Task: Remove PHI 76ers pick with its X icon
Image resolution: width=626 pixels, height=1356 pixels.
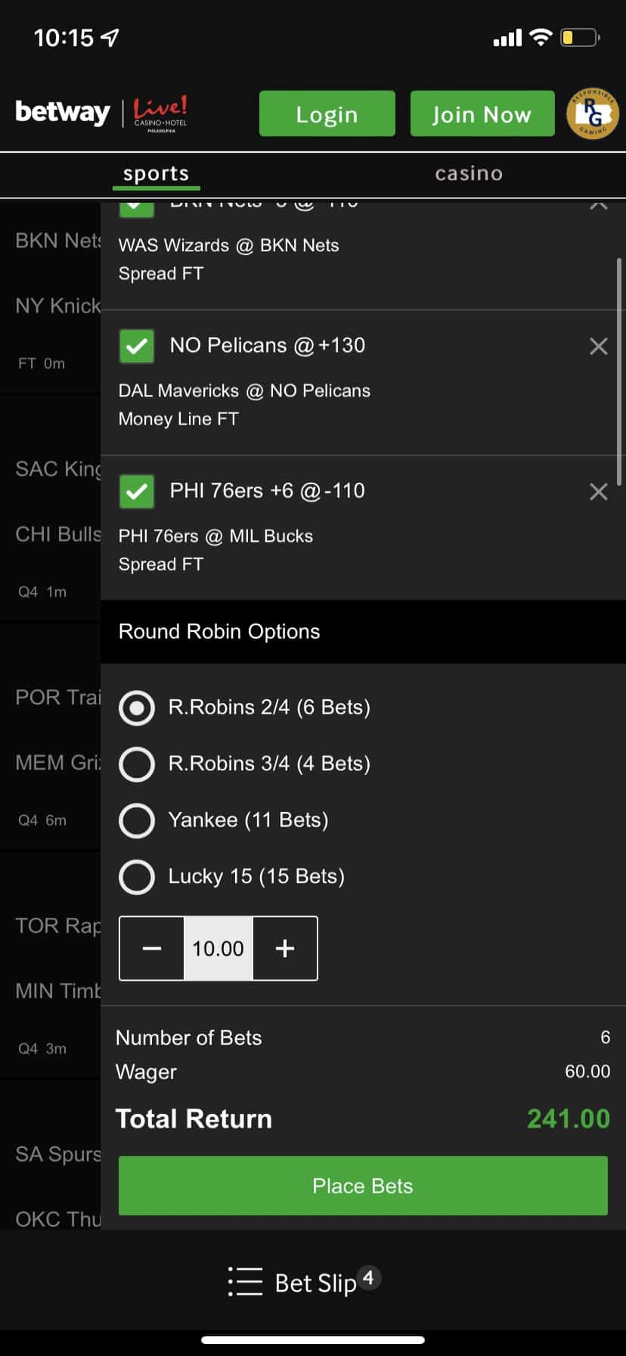Action: (598, 491)
